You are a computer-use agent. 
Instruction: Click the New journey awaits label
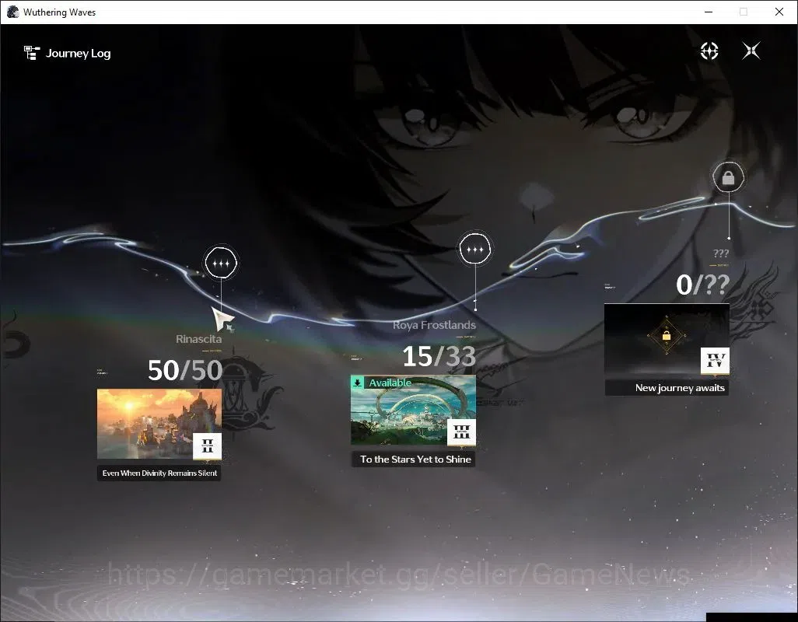click(680, 387)
